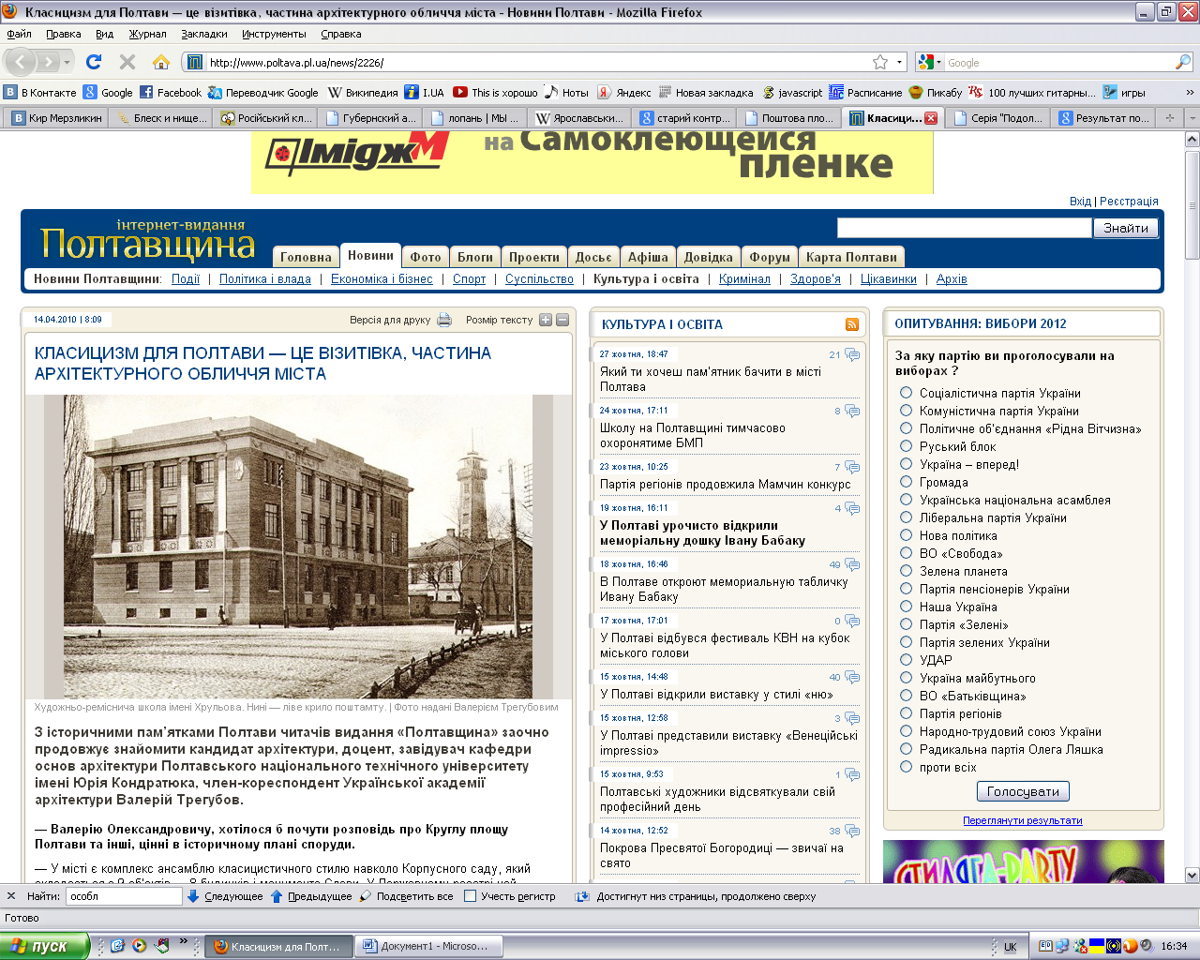The image size is (1200, 960).
Task: Open the Закладки menu
Action: pos(204,34)
